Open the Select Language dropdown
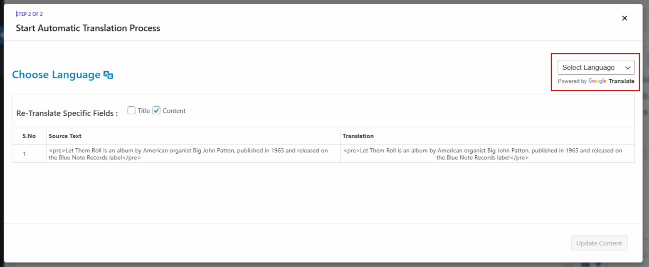Screen dimensions: 649x267 tap(595, 68)
